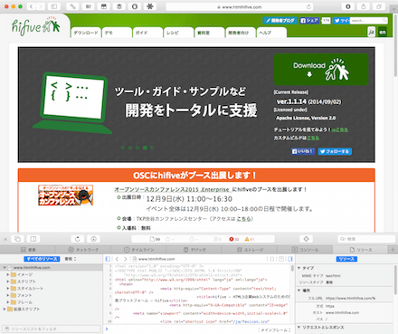Collapse the www.htmlhifive.com resource tree
Image resolution: width=398 pixels, height=334 pixels.
[5, 268]
